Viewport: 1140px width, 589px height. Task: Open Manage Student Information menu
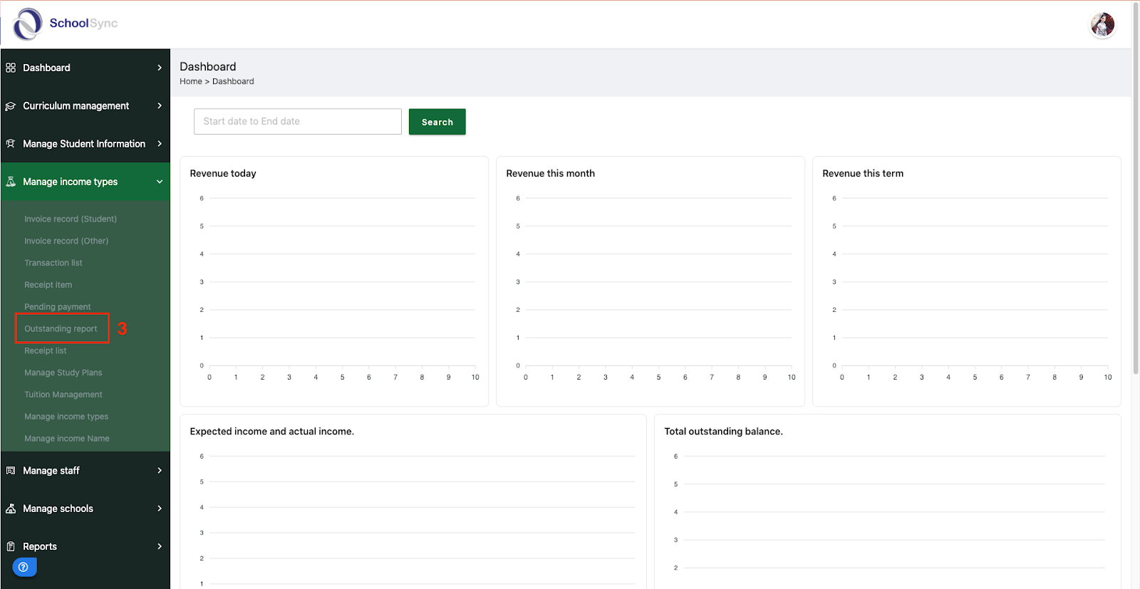[85, 144]
